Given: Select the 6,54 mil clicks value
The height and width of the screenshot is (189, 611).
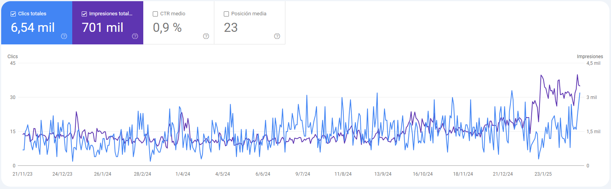Looking at the screenshot, I should 33,28.
